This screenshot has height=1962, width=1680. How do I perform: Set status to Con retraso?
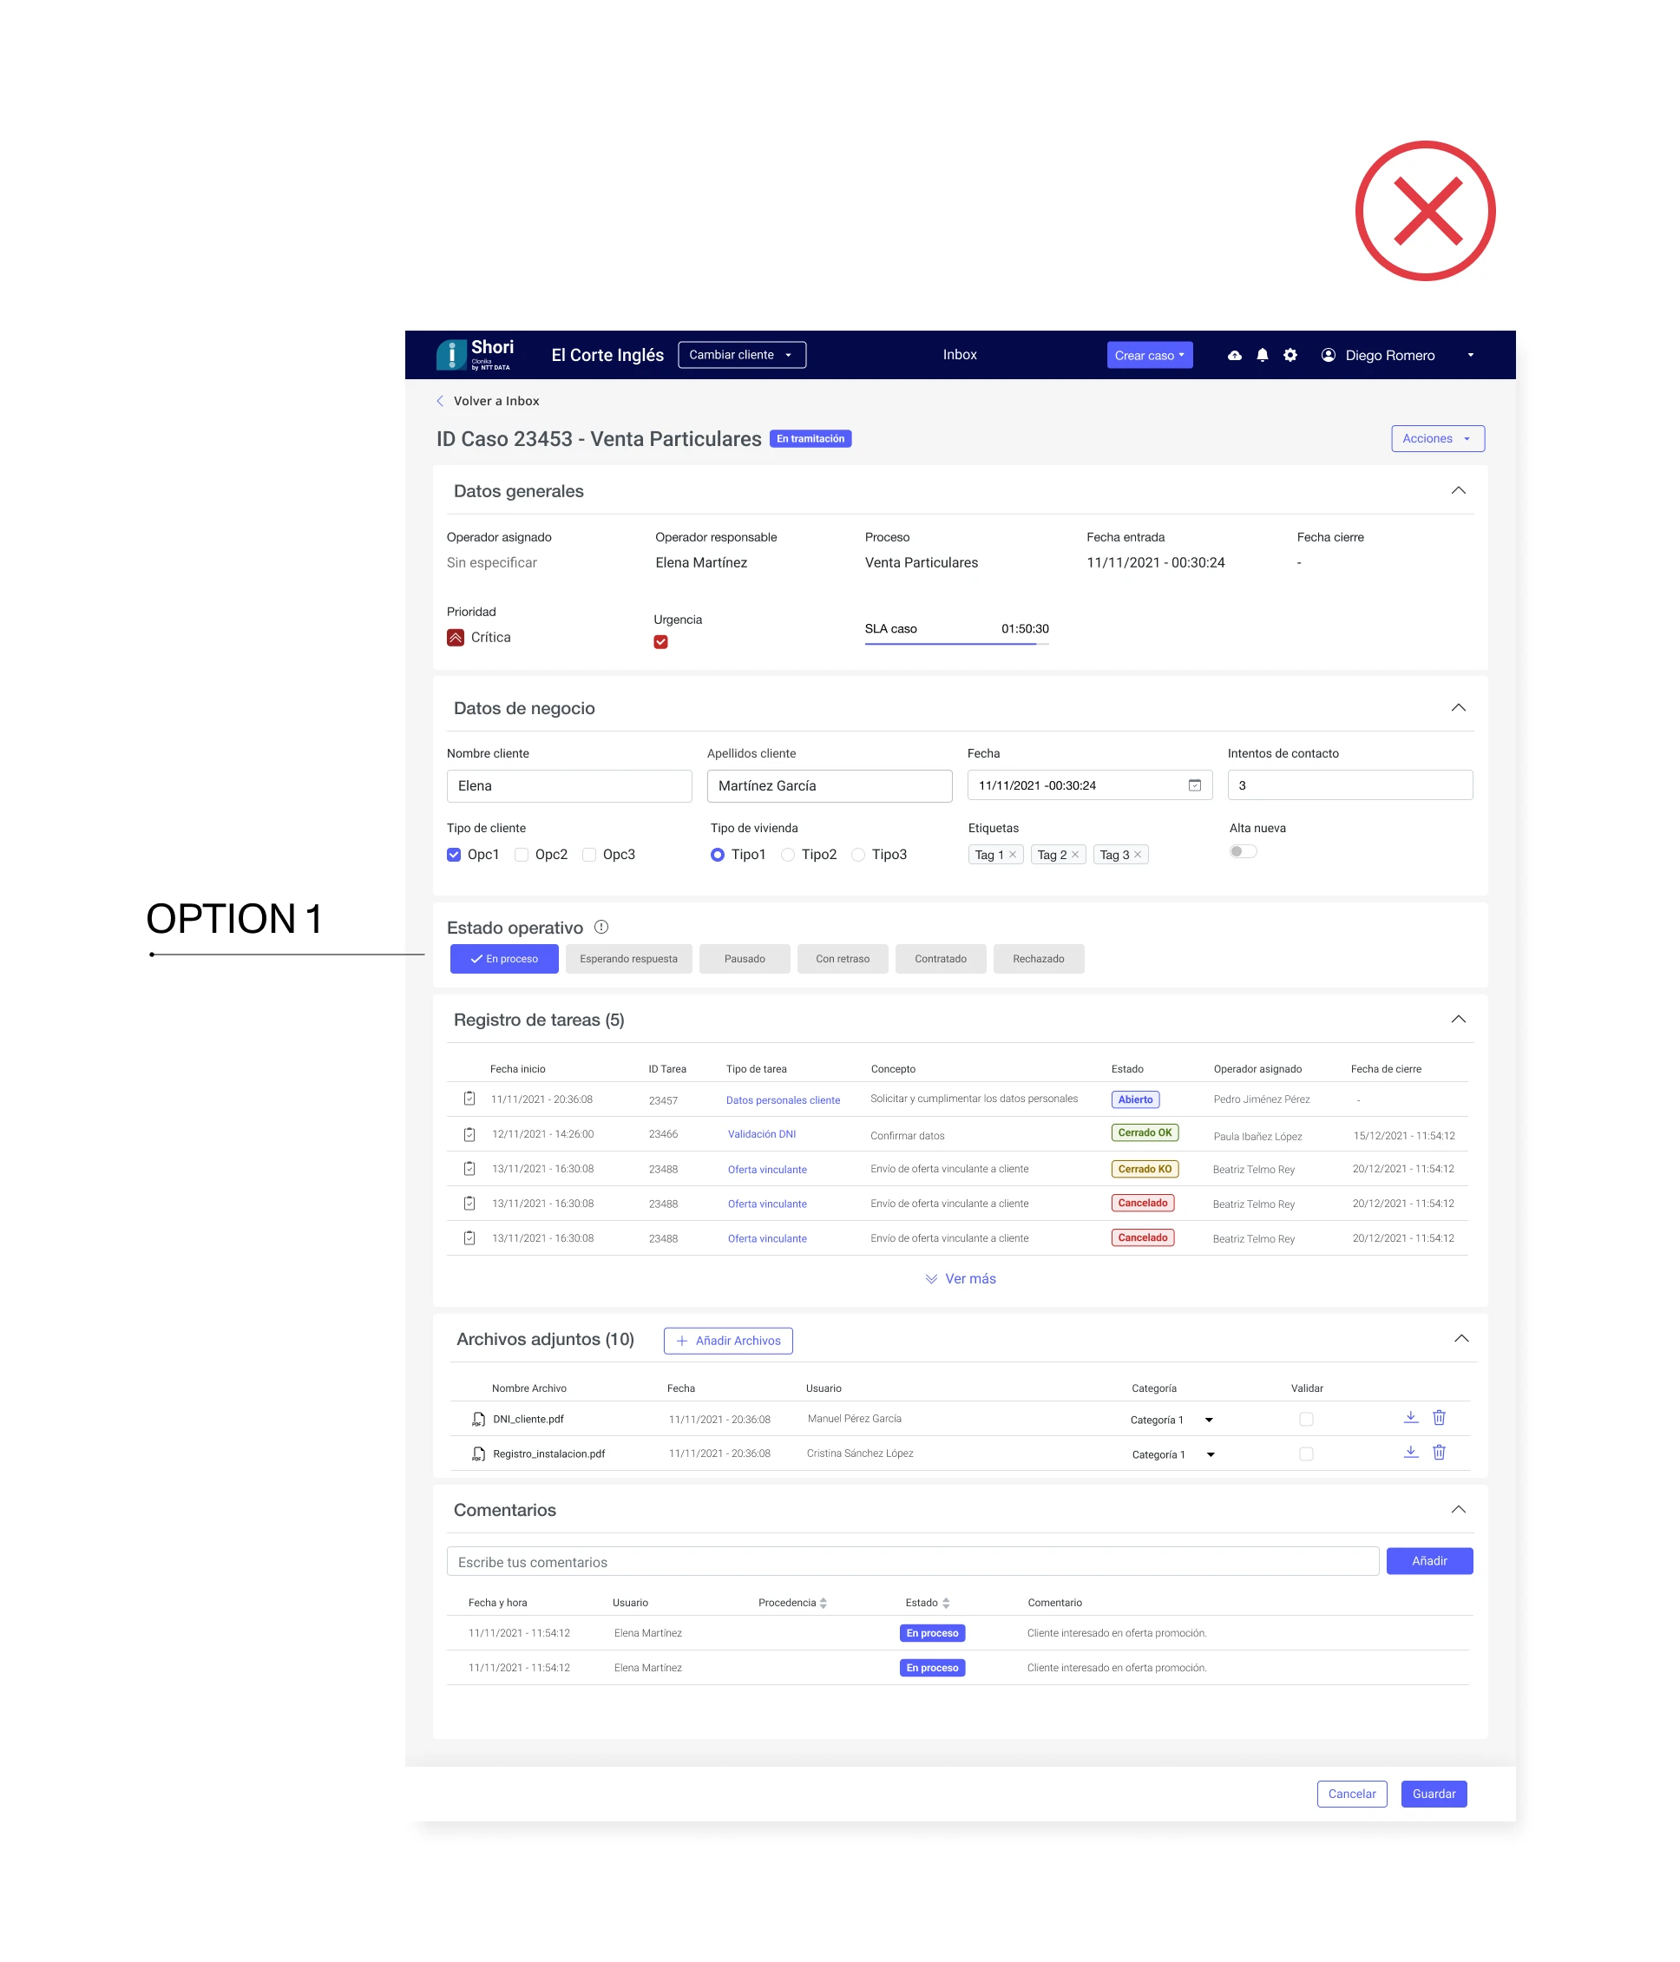842,958
